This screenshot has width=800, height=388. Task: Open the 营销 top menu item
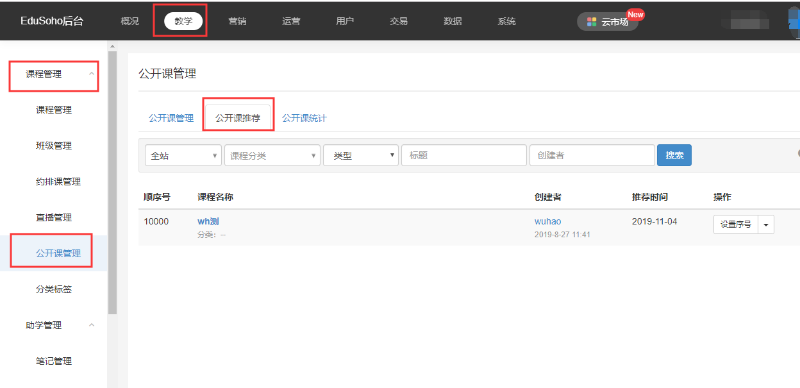(237, 21)
